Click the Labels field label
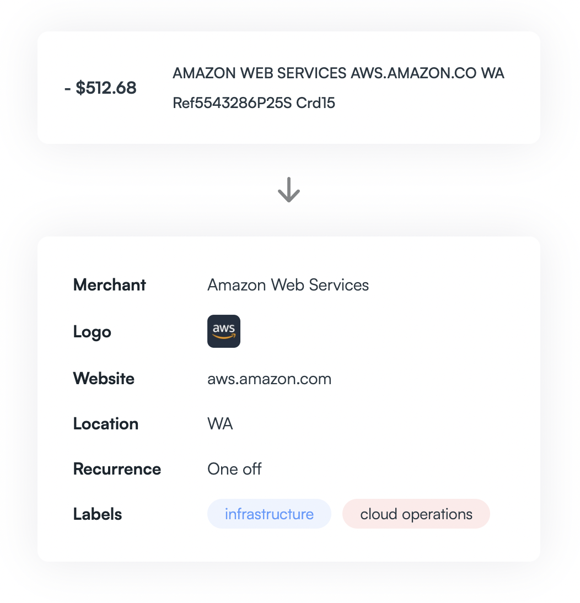The width and height of the screenshot is (580, 603). pyautogui.click(x=98, y=514)
